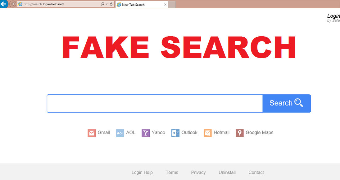This screenshot has height=180, width=340.
Task: Click the Login logo in the page corner
Action: [x=333, y=18]
